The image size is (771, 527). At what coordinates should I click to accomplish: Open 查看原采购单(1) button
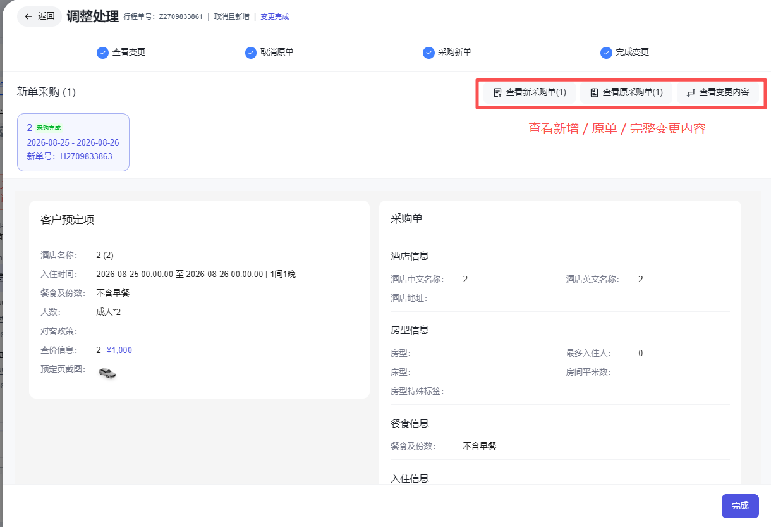[x=626, y=92]
